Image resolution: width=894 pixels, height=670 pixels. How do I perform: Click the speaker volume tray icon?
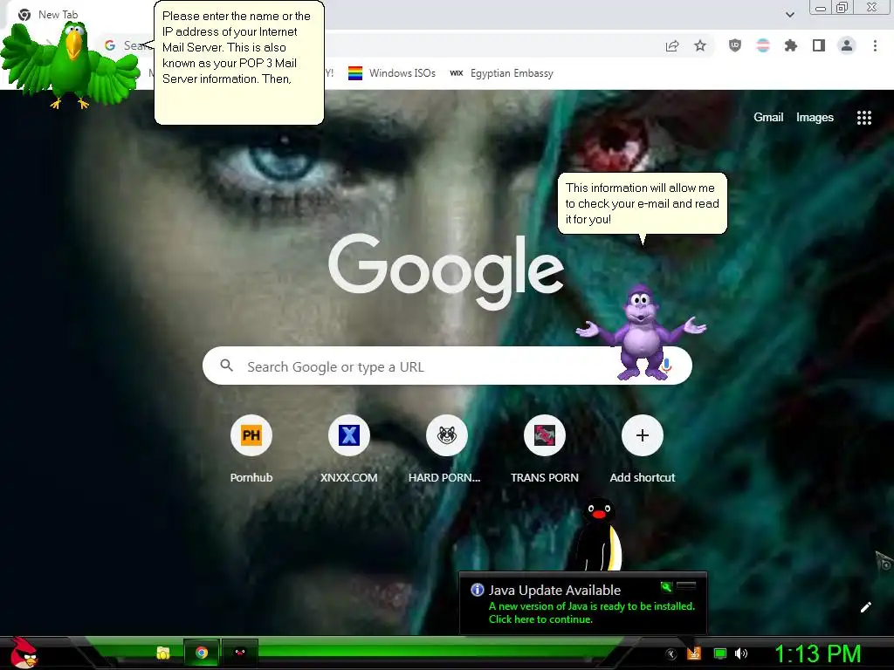(741, 653)
